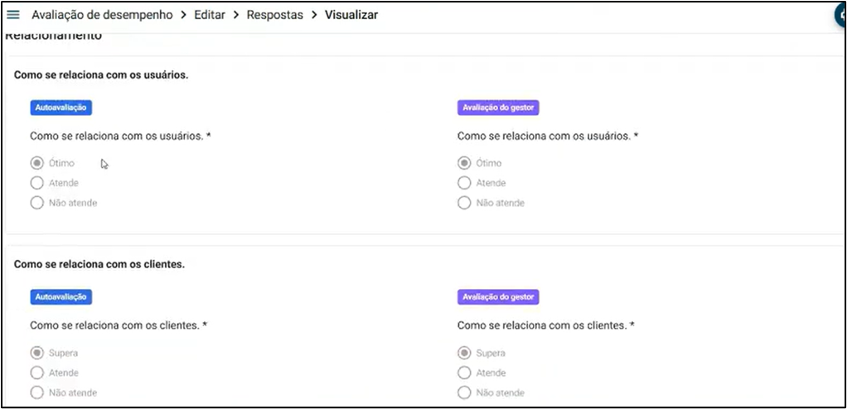The width and height of the screenshot is (847, 409).
Task: Choose Atende in Avaliação do gestor for usuários
Action: click(464, 183)
